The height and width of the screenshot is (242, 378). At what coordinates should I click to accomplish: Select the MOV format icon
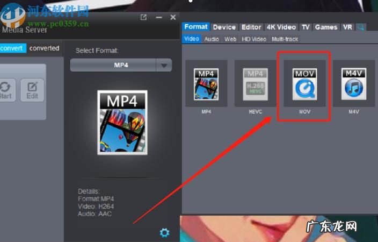(x=304, y=83)
